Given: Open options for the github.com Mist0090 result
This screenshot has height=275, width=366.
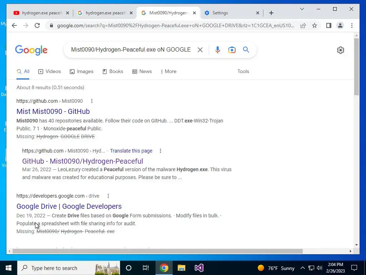Looking at the screenshot, I should [92, 101].
